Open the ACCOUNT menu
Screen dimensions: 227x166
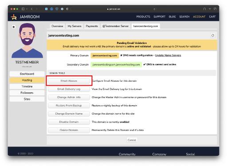pos(199,17)
